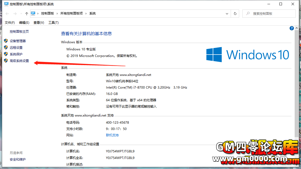This screenshot has width=301, height=169.
Task: Click the RAM value 16.0 GB
Action: pyautogui.click(x=112, y=94)
